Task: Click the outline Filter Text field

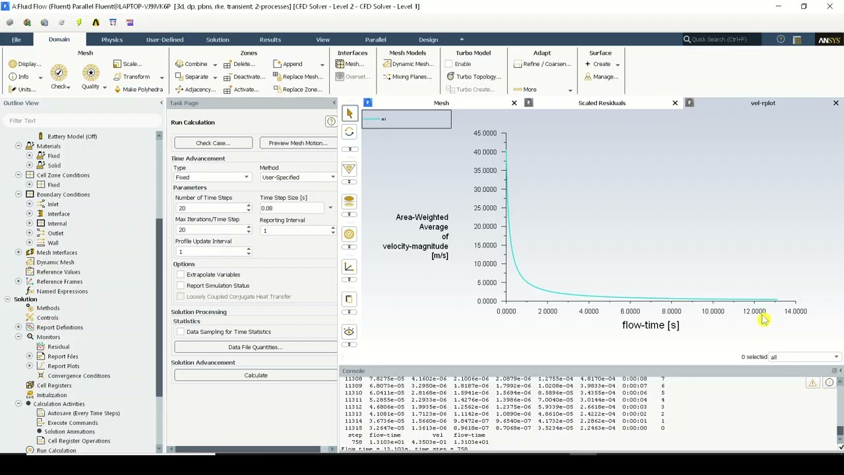Action: click(81, 121)
